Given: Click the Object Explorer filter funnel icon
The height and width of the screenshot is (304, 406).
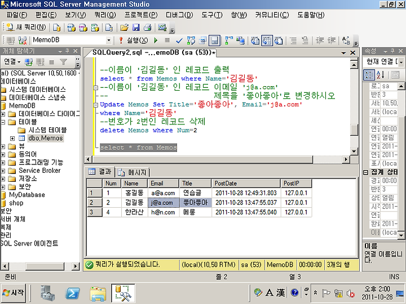Looking at the screenshot, I should 63,62.
